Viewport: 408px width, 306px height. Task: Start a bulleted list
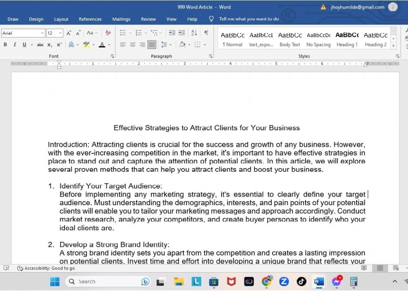123,33
